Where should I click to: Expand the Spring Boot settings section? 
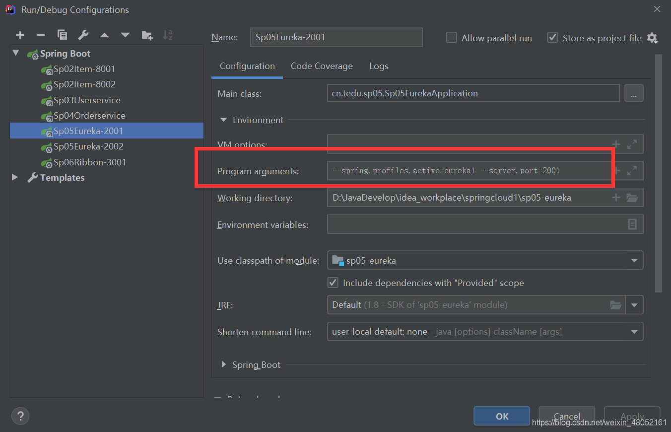pos(224,365)
